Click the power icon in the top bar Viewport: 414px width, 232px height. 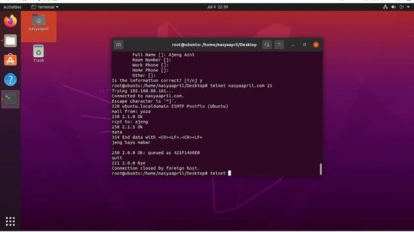click(401, 7)
